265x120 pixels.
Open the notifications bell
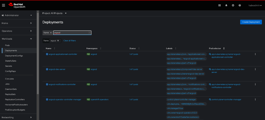click(226, 5)
